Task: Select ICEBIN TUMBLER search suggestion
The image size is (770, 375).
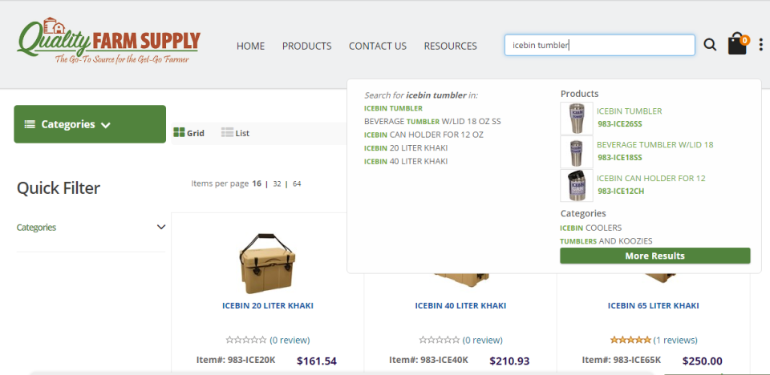Action: (393, 108)
